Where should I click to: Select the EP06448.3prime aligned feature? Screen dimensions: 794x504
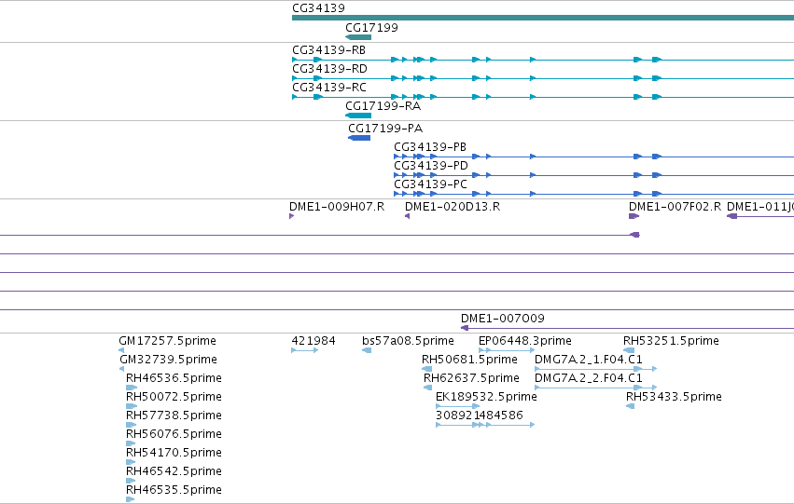[x=507, y=350]
